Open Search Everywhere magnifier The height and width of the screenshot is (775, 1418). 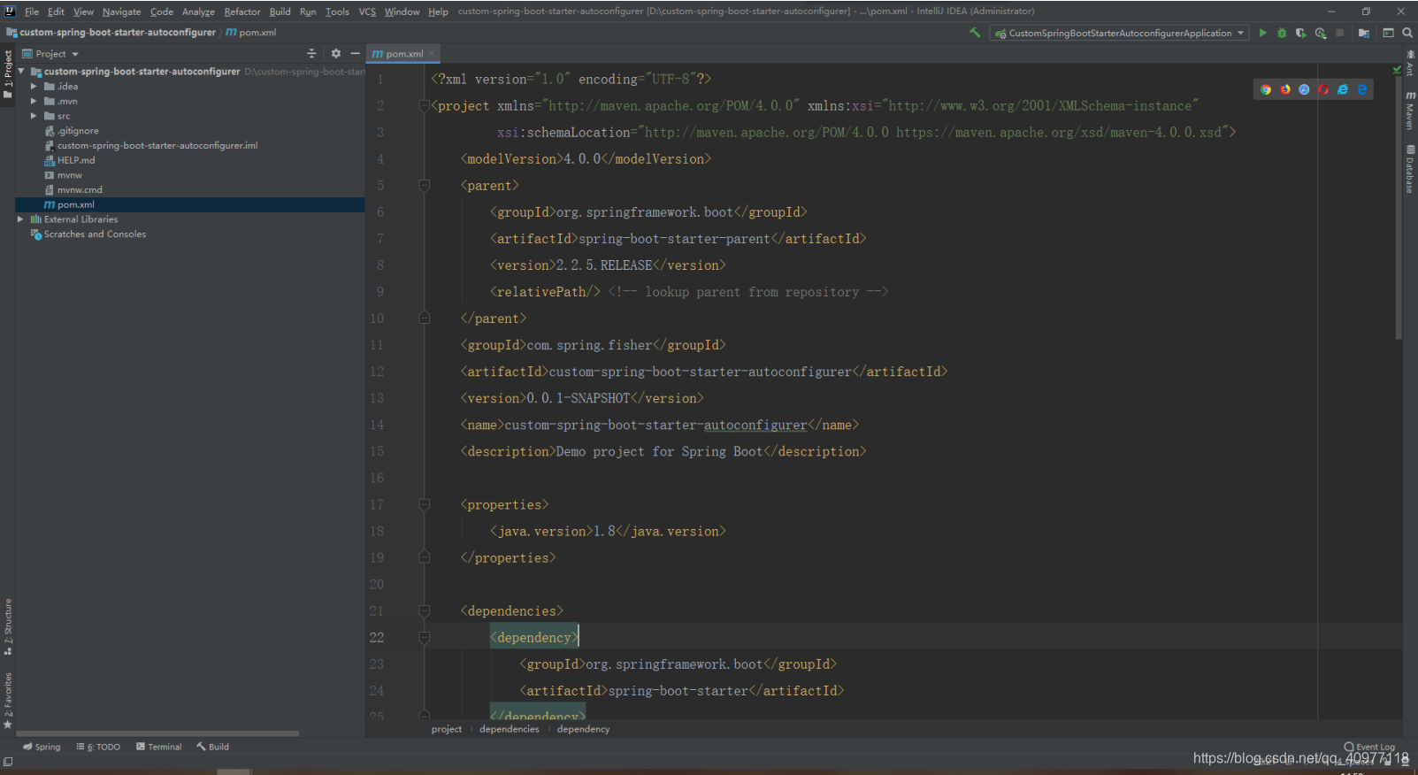coord(1407,33)
